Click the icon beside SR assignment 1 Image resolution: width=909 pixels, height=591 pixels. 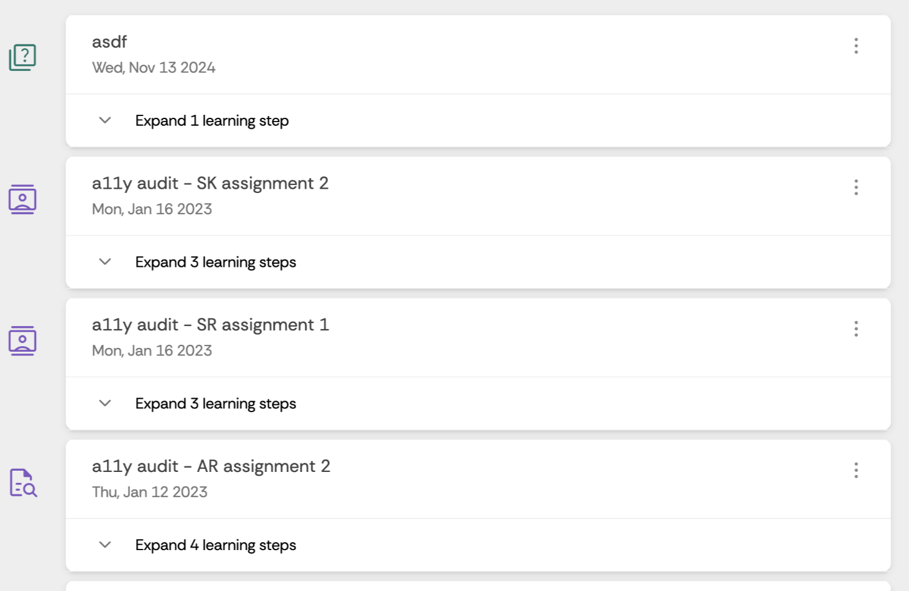click(23, 341)
